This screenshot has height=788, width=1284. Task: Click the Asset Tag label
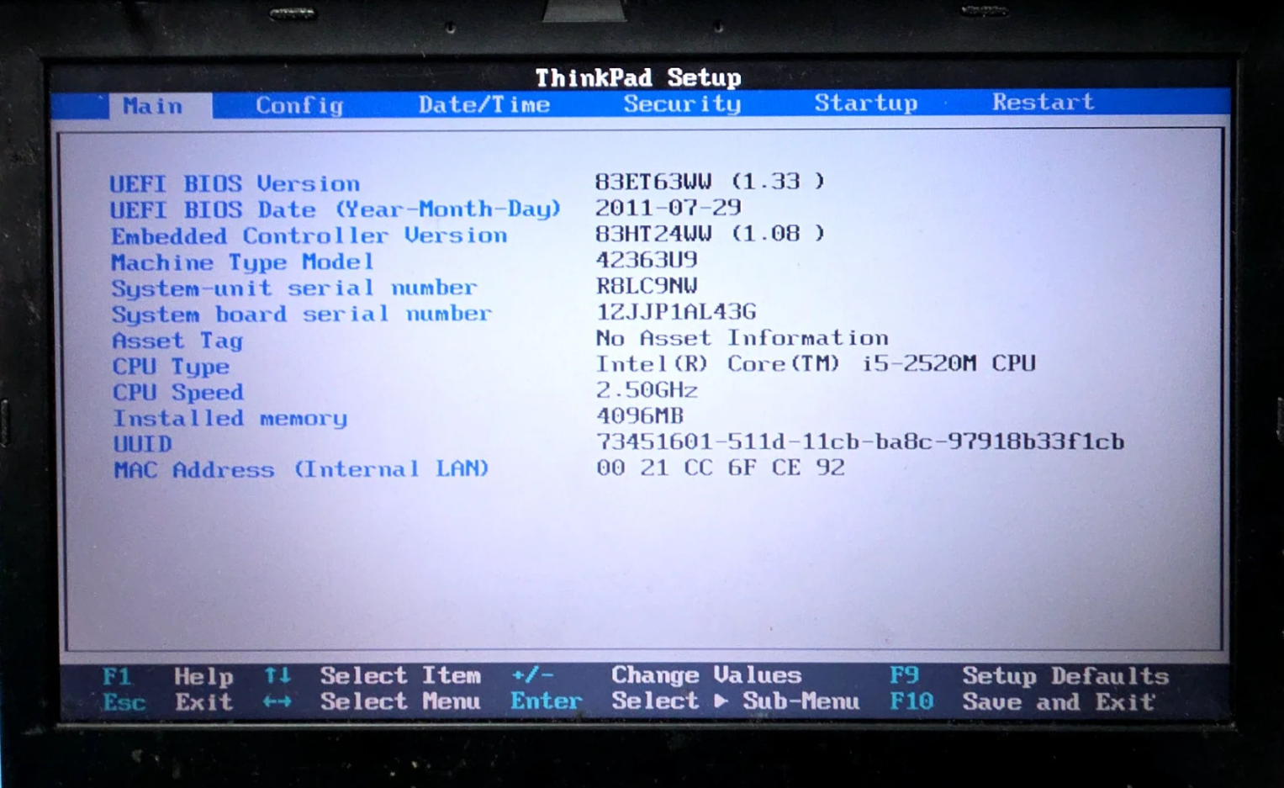click(177, 341)
